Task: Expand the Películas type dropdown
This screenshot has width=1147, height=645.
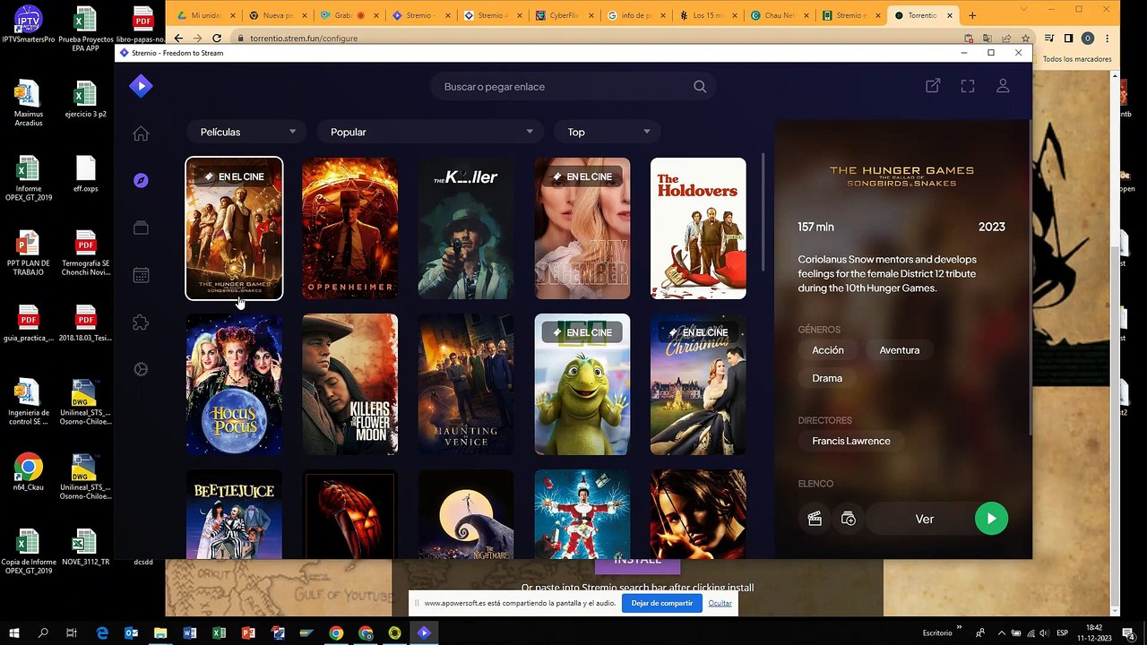Action: point(247,132)
